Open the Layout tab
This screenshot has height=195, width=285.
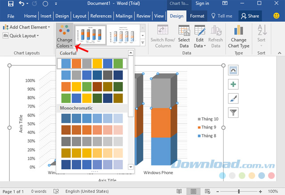pos(79,16)
